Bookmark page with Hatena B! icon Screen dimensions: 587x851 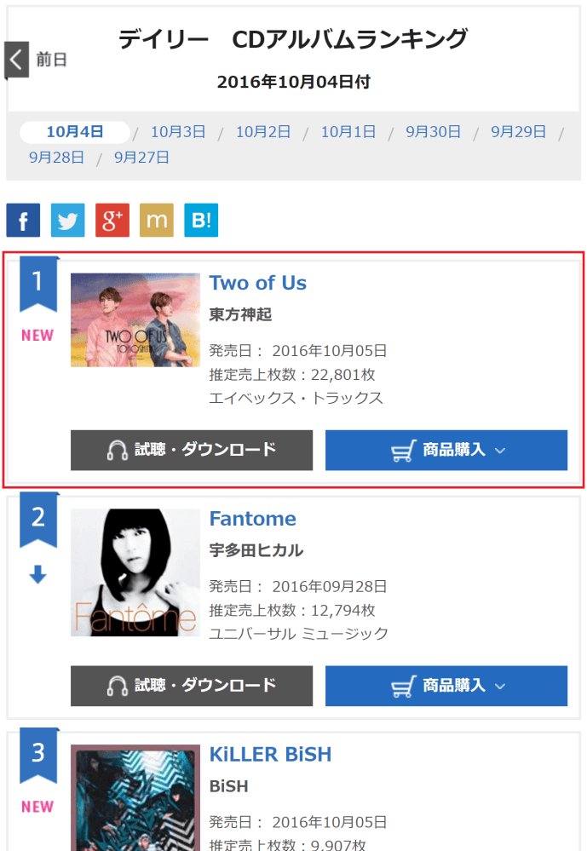(201, 220)
